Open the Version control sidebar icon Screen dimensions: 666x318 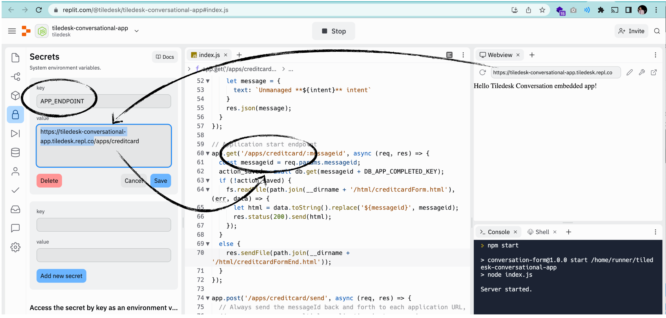(x=15, y=77)
